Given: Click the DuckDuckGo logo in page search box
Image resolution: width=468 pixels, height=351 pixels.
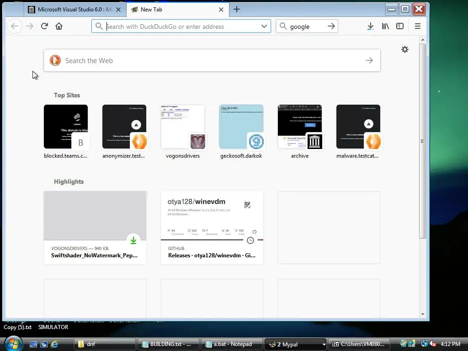Looking at the screenshot, I should tap(55, 60).
